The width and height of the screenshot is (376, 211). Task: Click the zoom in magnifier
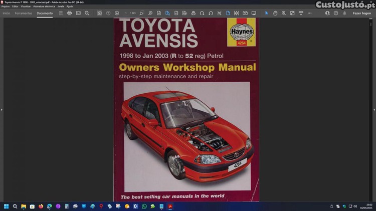point(284,13)
